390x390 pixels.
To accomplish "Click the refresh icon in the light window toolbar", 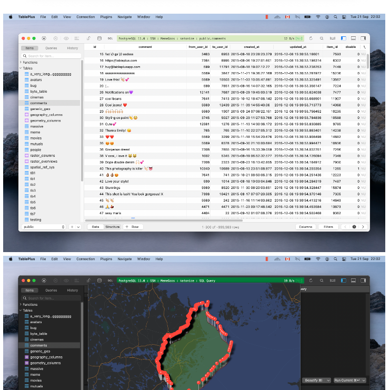I will coord(311,38).
